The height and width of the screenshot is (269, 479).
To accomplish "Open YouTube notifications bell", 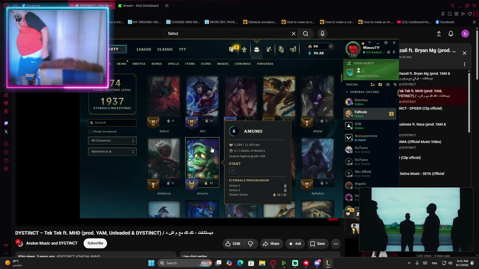I will tap(451, 34).
